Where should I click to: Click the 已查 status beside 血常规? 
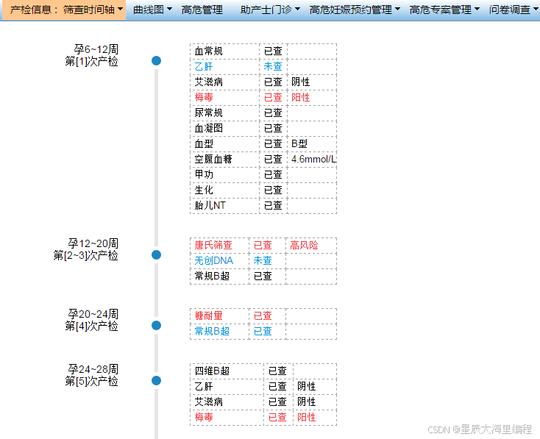(273, 51)
